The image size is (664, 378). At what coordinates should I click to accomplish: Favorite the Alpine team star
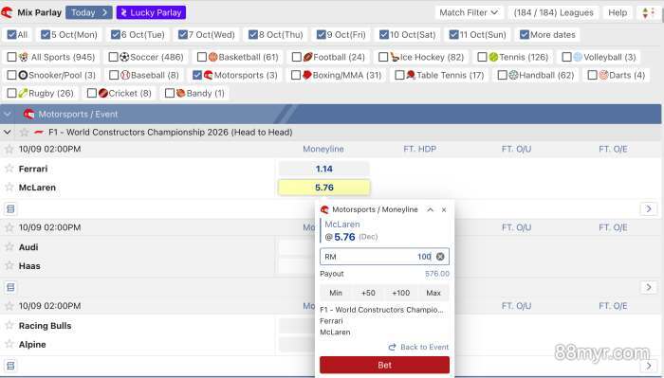(9, 344)
